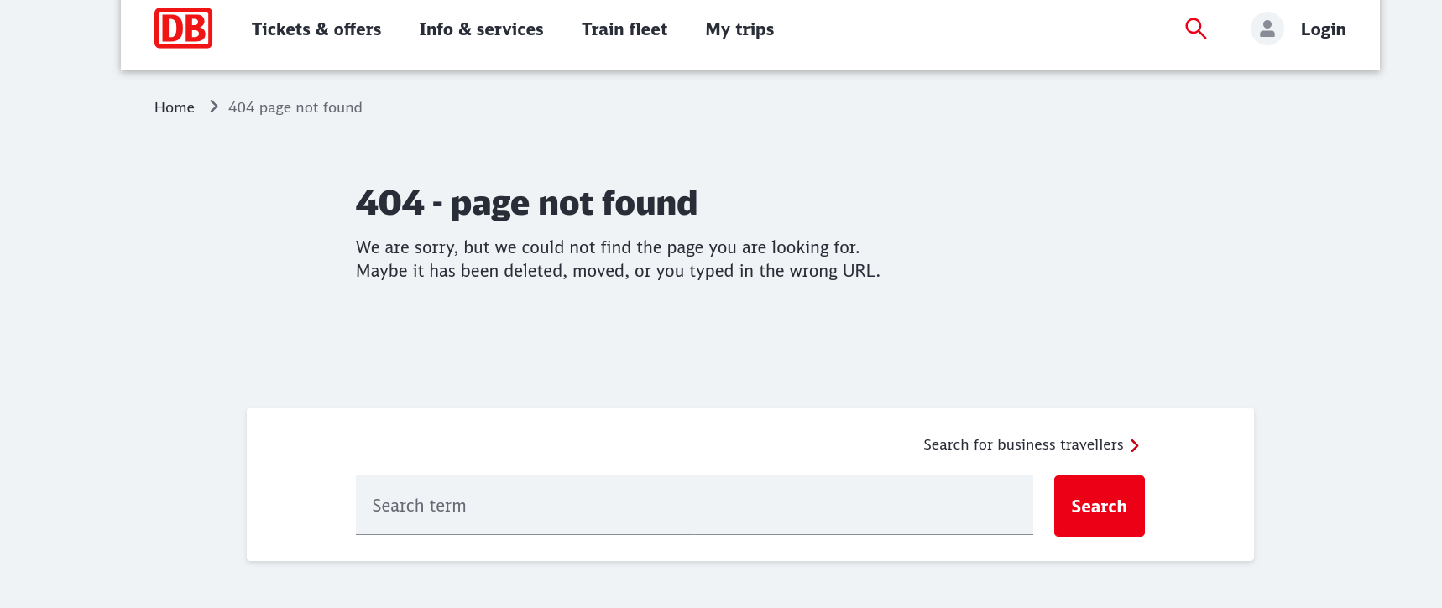This screenshot has width=1442, height=608.
Task: Click the "Maybe it has been deleted" line
Action: [x=618, y=271]
